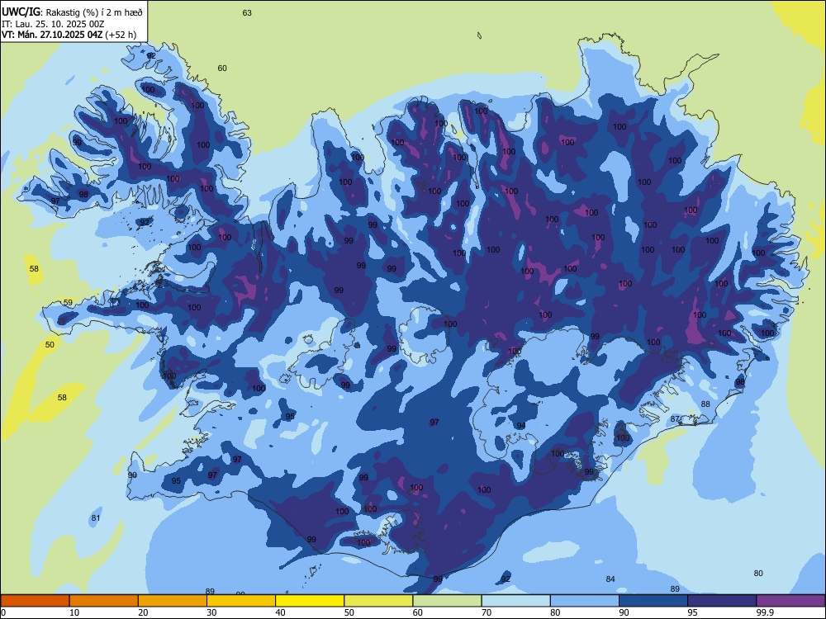
Task: Click the humidity value 84 over the ocean
Action: pyautogui.click(x=610, y=579)
